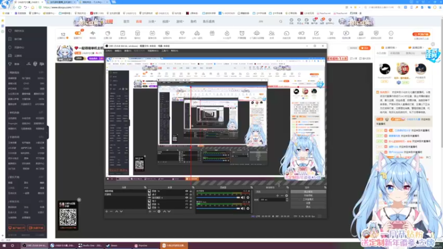This screenshot has width=443, height=249.
Task: Toggle the orange switch in streamer toolbar
Action: click(x=78, y=33)
